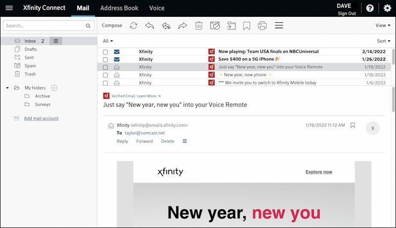Viewport: 396px width, 228px height.
Task: Move message to folder toolbar icon
Action: tap(231, 26)
